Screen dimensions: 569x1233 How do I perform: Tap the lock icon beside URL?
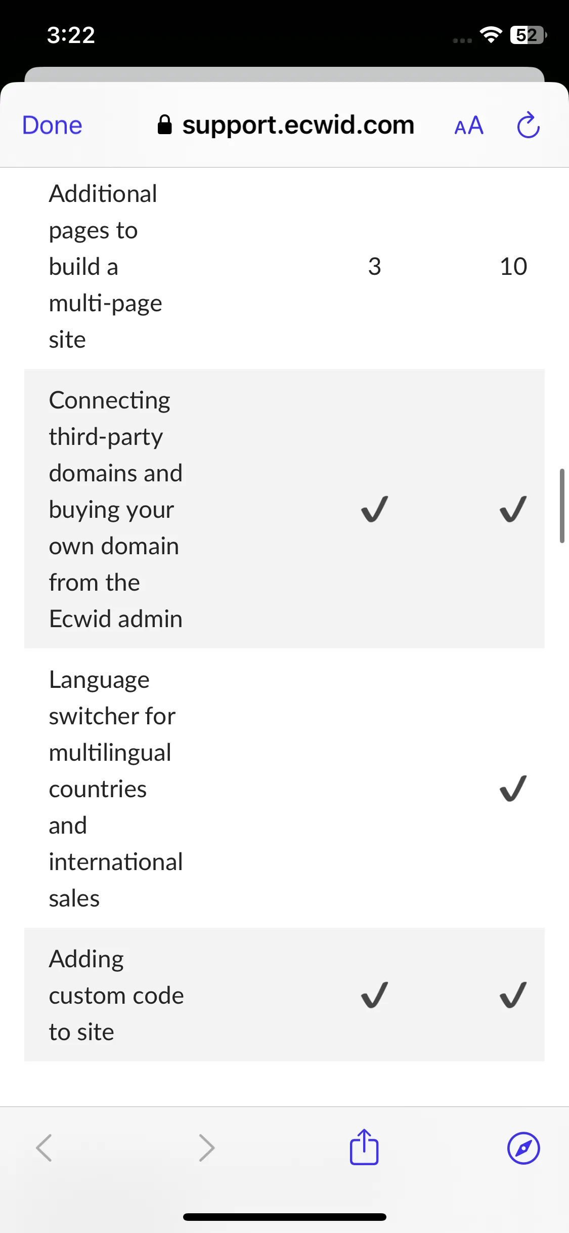click(165, 125)
